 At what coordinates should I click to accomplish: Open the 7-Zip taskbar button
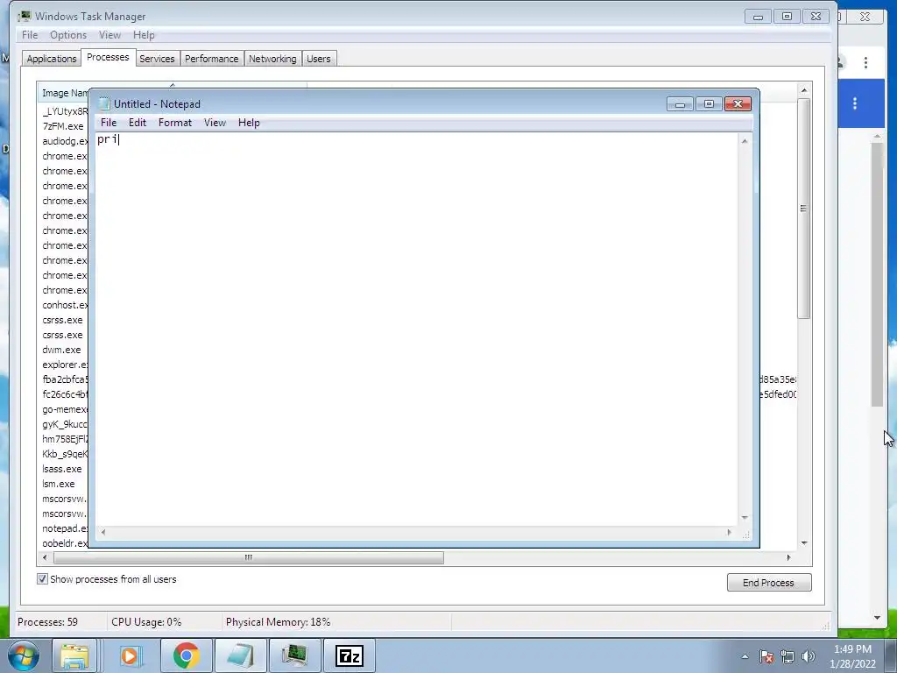(x=350, y=655)
